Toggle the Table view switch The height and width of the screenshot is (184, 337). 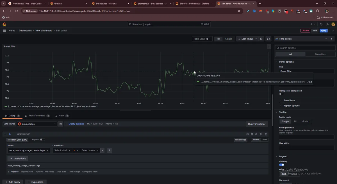point(208,39)
